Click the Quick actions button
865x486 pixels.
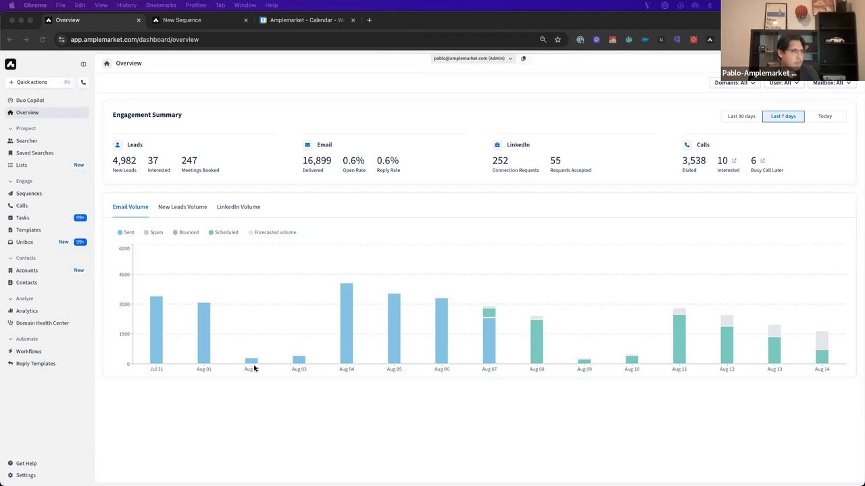click(39, 82)
